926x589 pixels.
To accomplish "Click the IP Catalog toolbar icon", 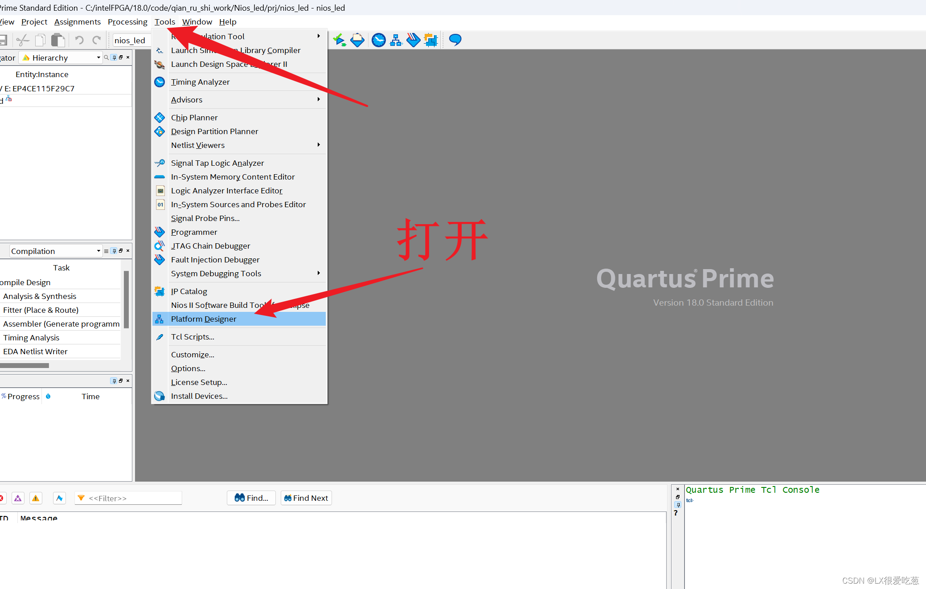I will [x=431, y=40].
